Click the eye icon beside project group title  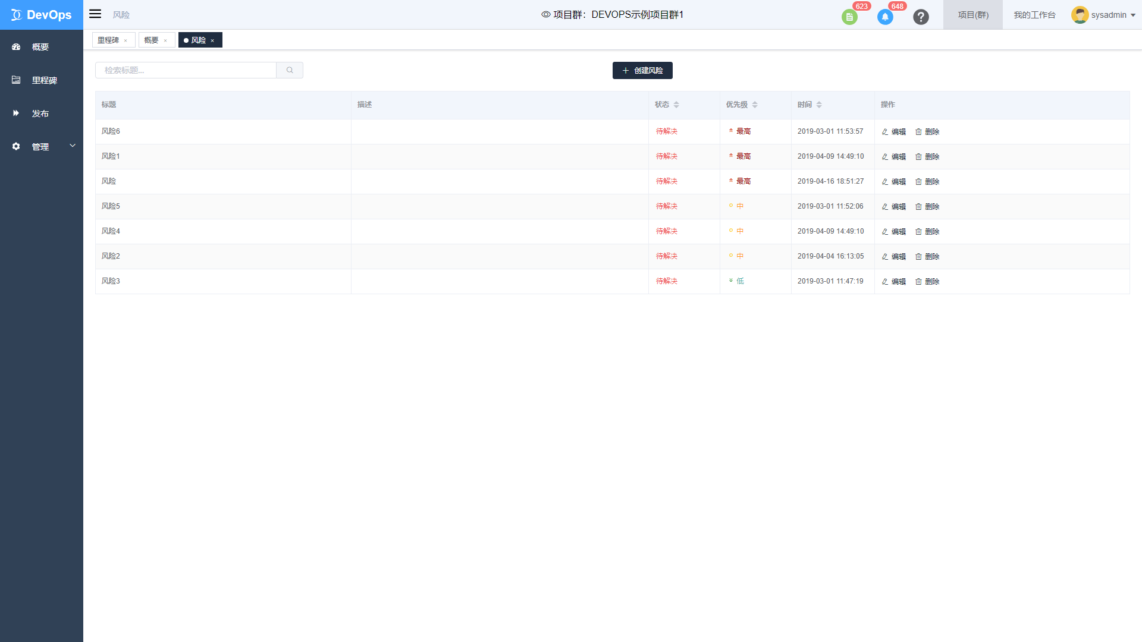[545, 14]
